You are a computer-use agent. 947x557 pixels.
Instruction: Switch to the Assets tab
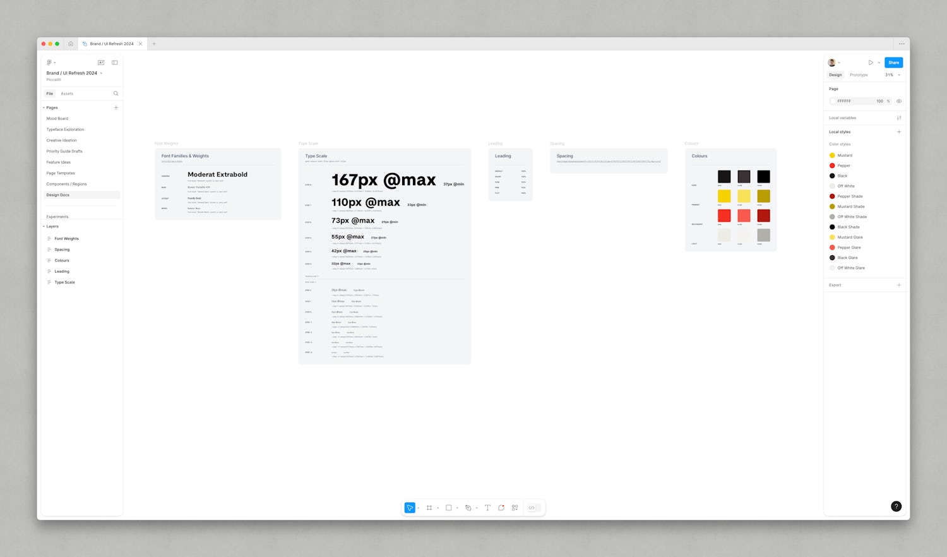67,93
